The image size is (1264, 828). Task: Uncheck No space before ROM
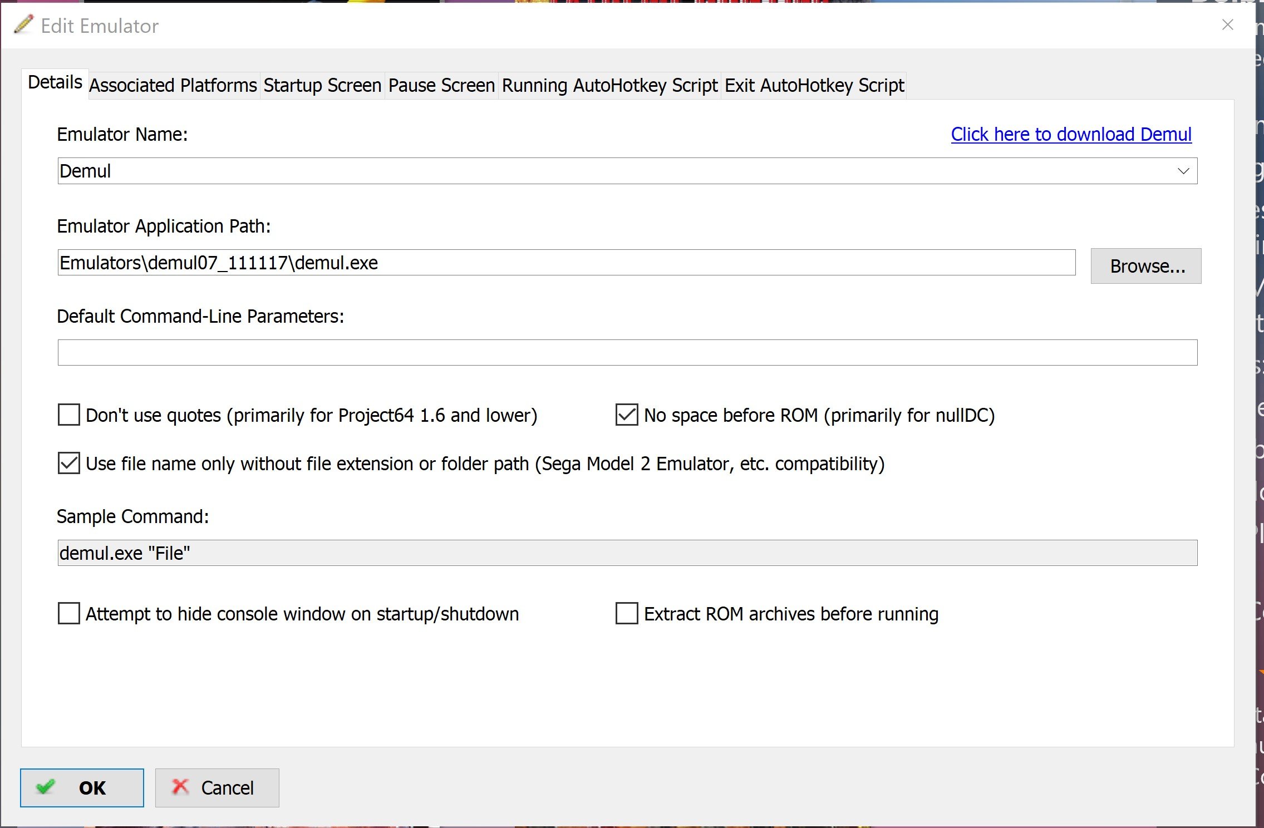click(626, 415)
